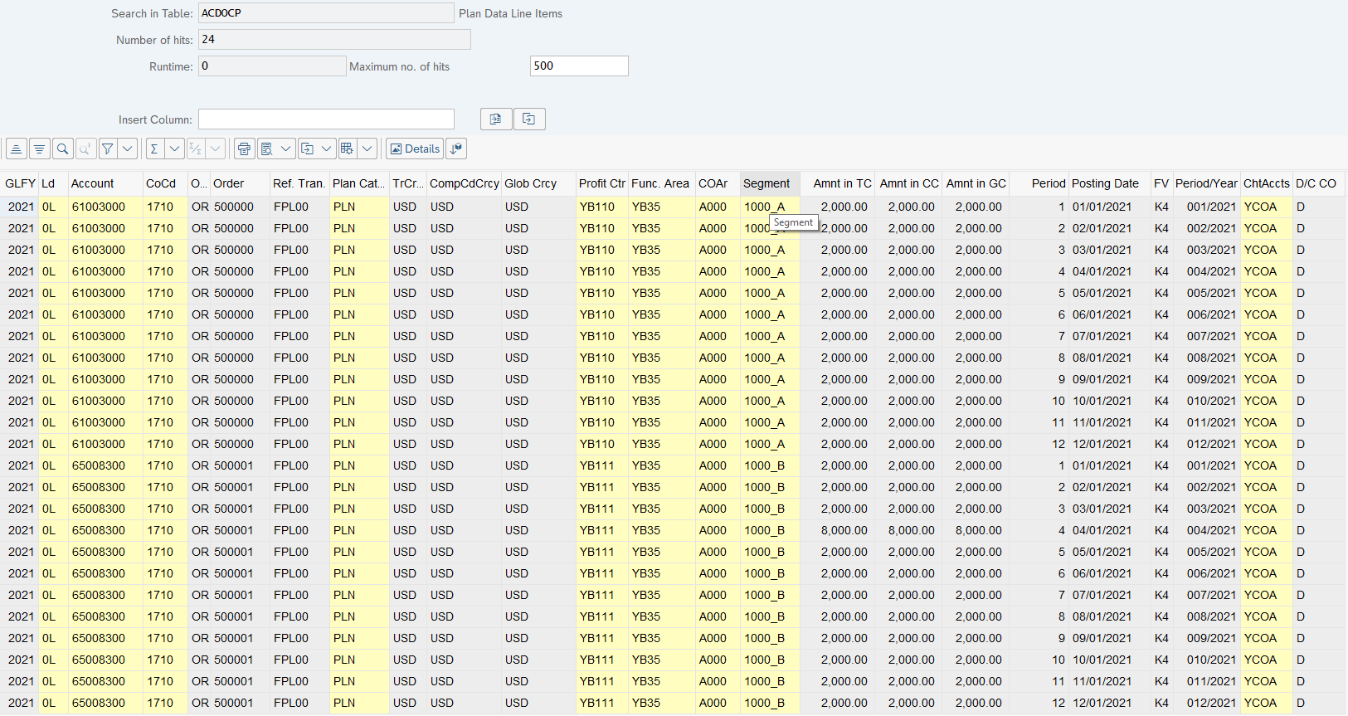Select the Amnt in GC column header
The width and height of the screenshot is (1348, 716).
(976, 183)
